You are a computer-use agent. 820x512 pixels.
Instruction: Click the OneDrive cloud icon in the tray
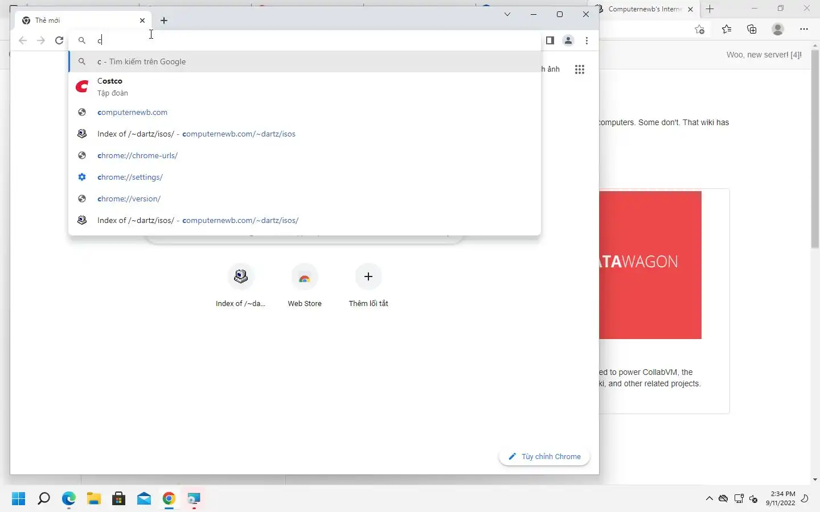click(x=723, y=499)
